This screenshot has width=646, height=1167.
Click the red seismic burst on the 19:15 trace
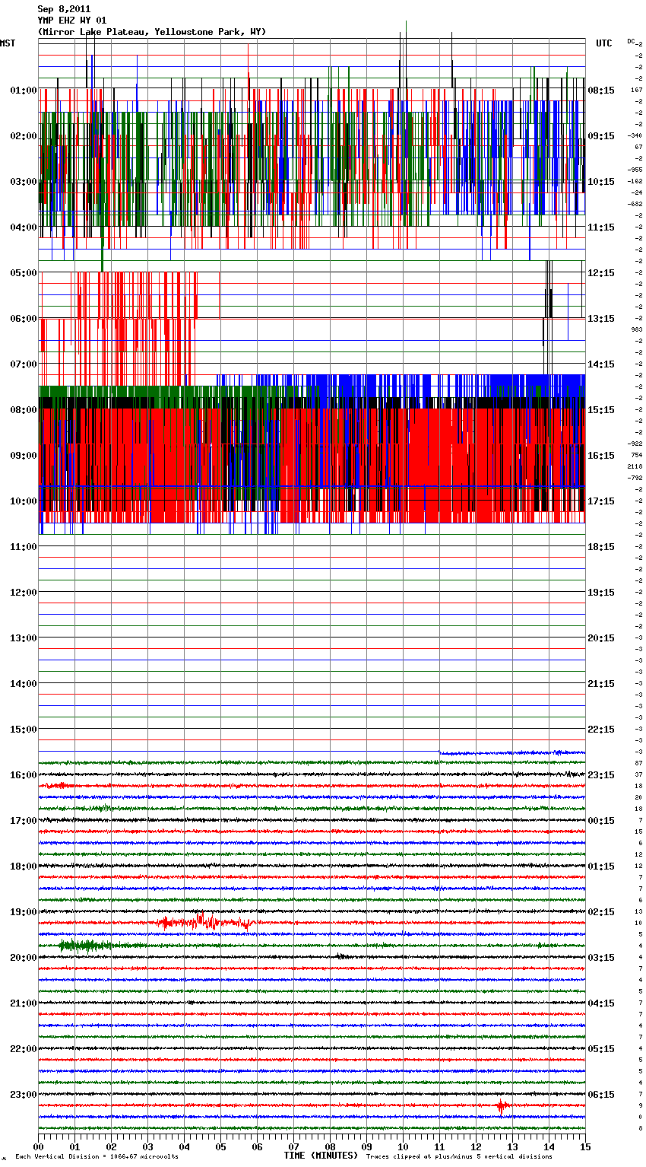[x=205, y=922]
